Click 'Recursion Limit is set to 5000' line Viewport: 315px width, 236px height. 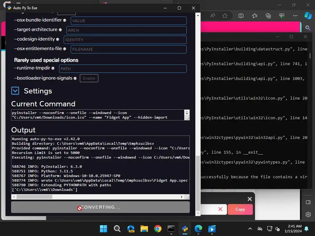[x=46, y=153]
